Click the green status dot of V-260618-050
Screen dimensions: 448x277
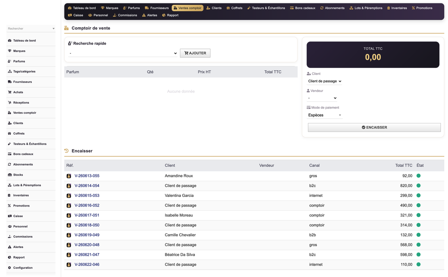(x=419, y=225)
